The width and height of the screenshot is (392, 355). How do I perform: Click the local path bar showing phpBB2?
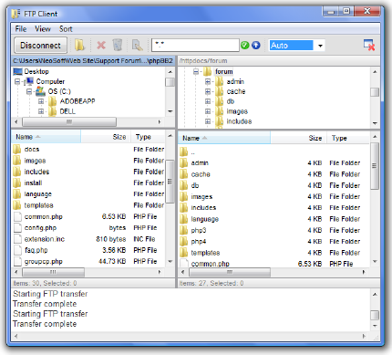pyautogui.click(x=93, y=60)
